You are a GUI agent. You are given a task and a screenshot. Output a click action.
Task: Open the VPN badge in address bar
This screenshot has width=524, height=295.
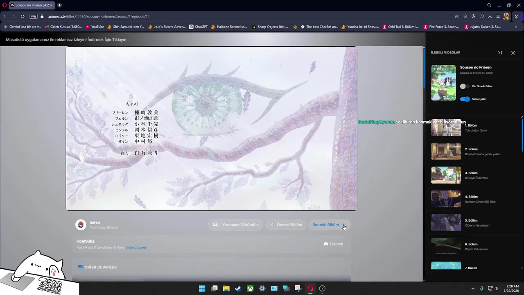[34, 16]
